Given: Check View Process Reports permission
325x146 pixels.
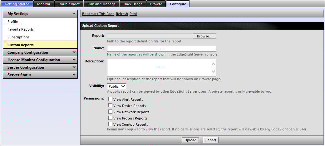Looking at the screenshot, I should pyautogui.click(x=110, y=118).
